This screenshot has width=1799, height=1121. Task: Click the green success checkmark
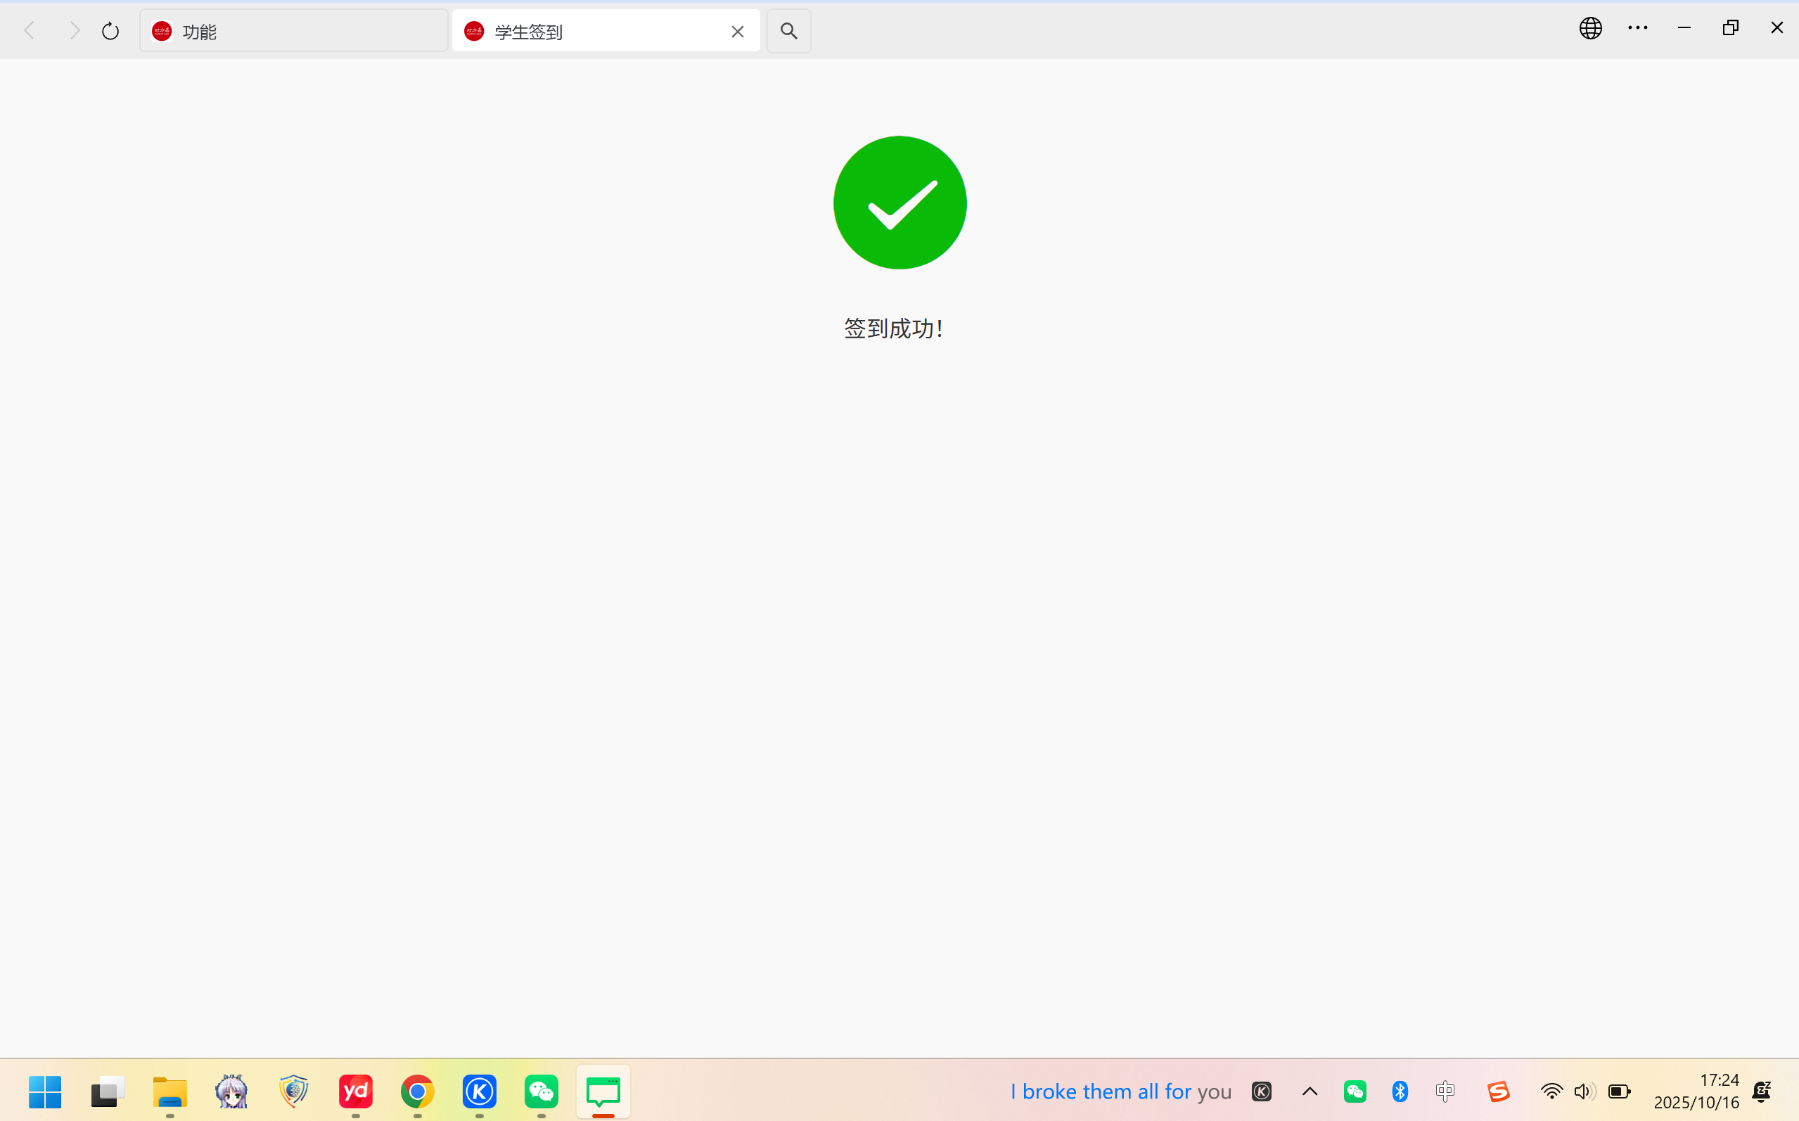tap(899, 203)
